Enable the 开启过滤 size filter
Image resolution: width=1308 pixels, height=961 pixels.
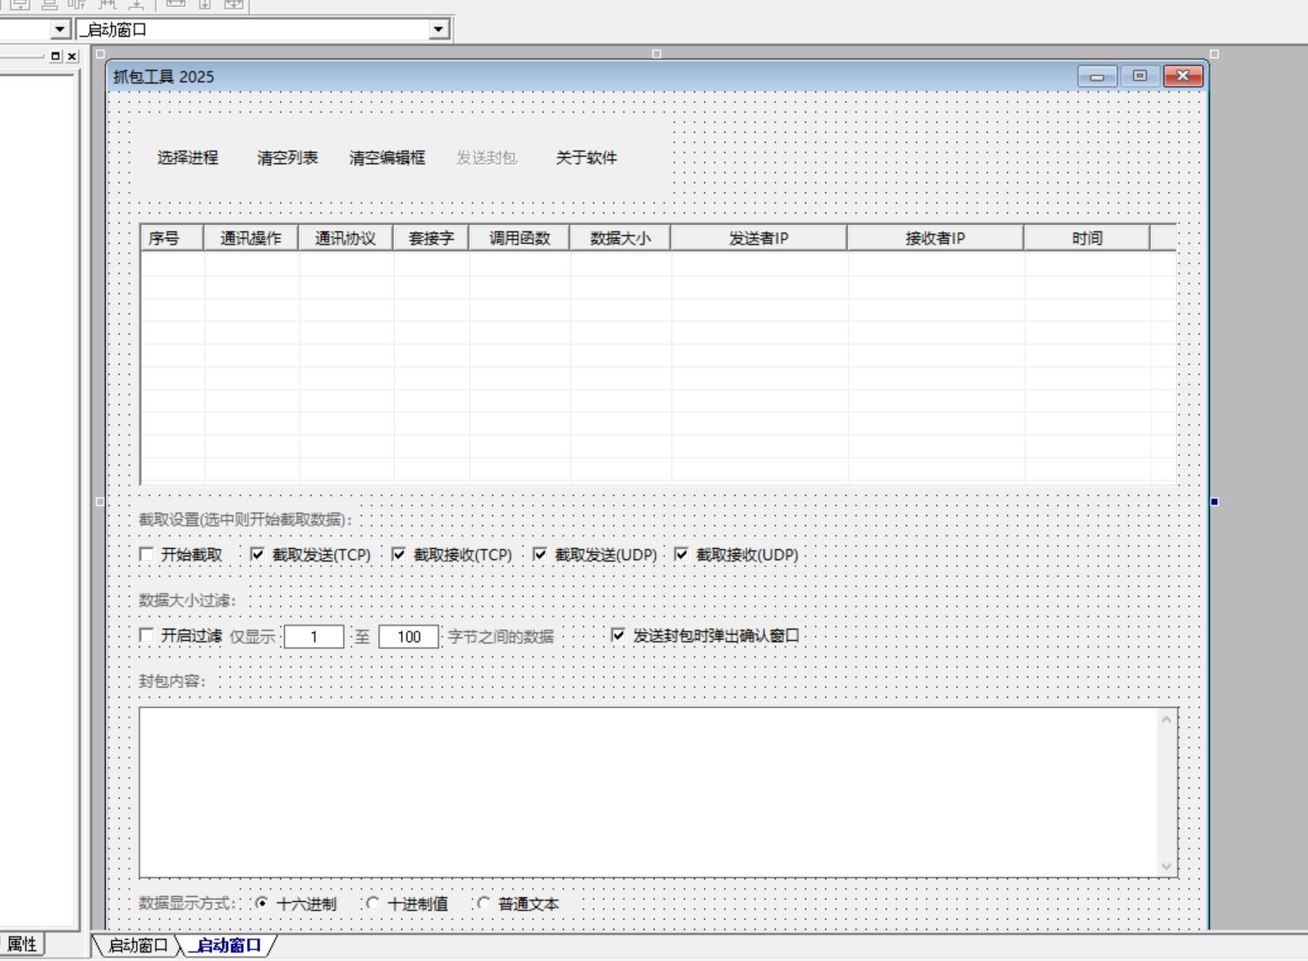pos(147,636)
